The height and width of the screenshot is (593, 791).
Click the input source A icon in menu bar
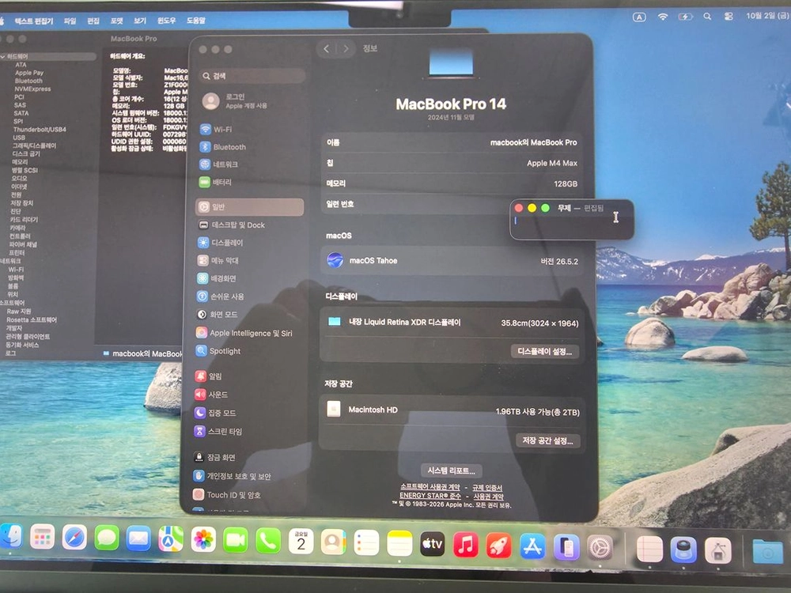click(639, 17)
